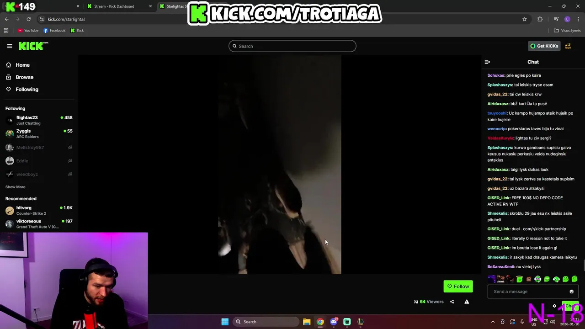The width and height of the screenshot is (585, 329).
Task: Expand Show More followed channels
Action: (x=16, y=187)
